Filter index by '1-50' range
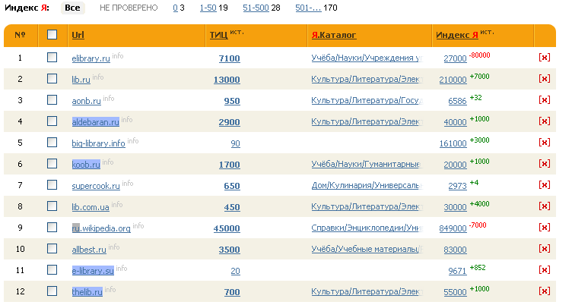 [208, 8]
